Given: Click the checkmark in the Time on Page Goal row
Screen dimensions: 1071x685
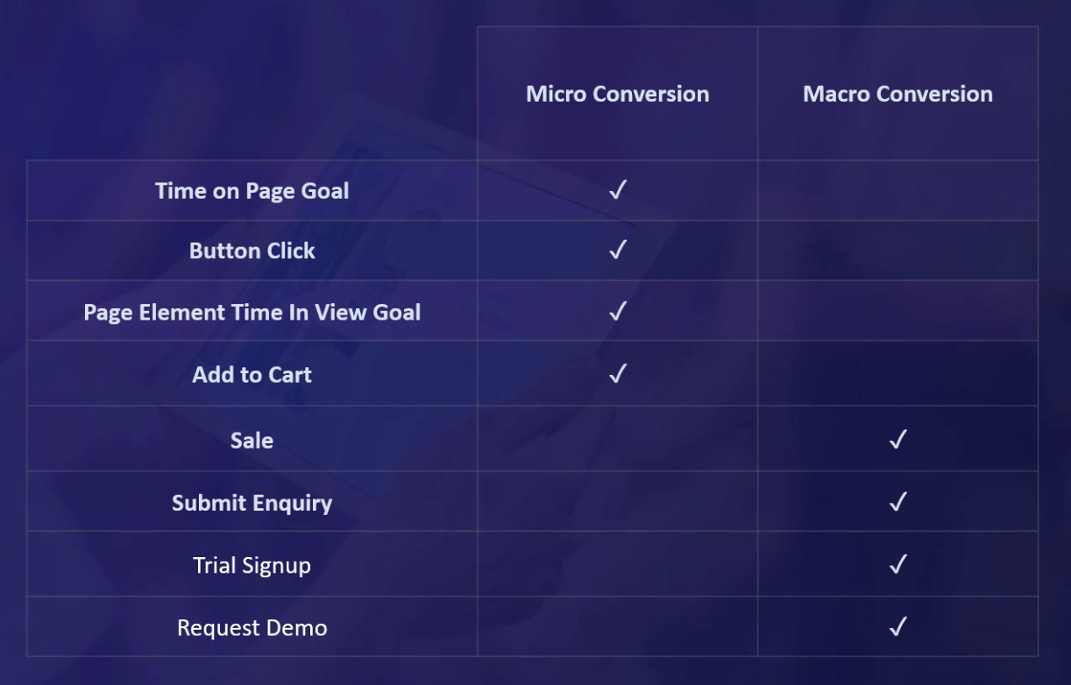Looking at the screenshot, I should (x=618, y=190).
